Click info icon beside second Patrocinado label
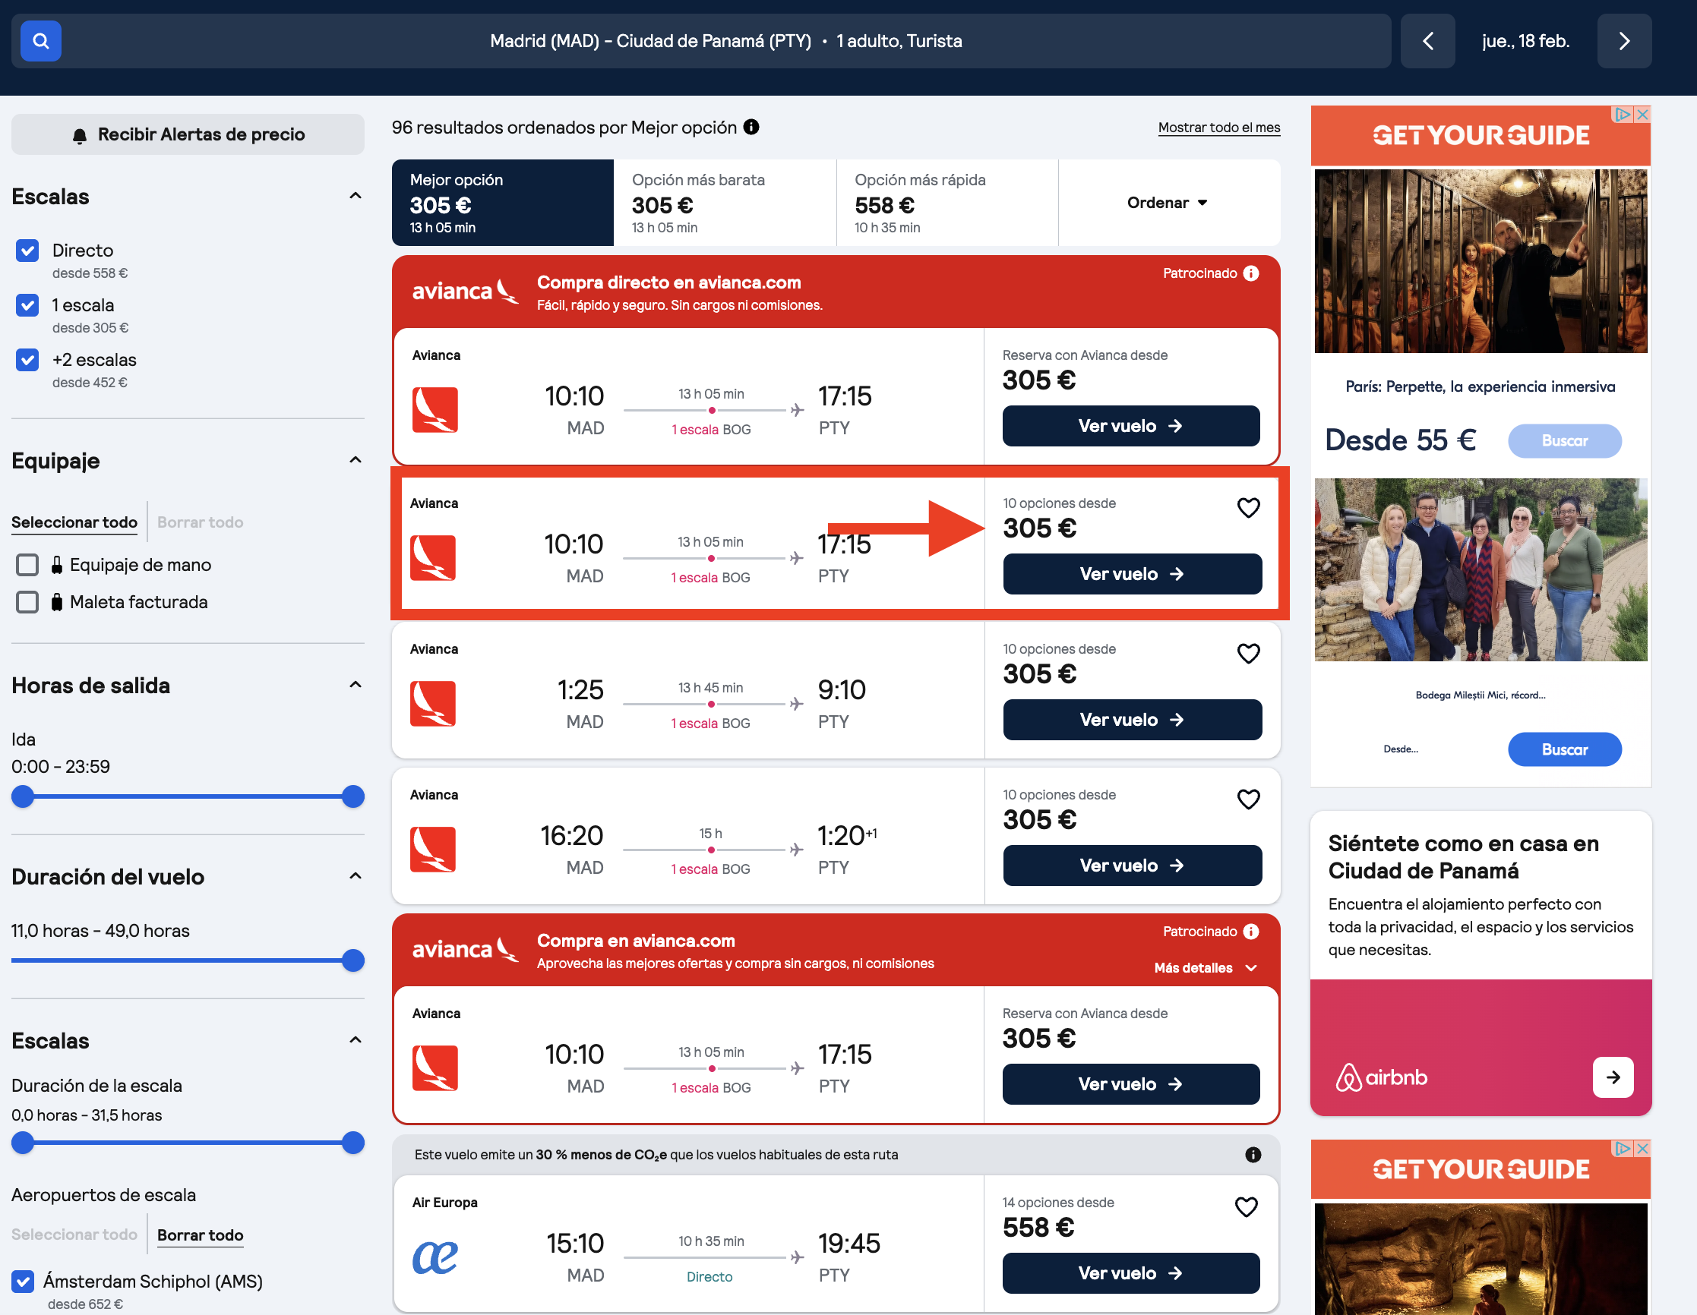 coord(1251,932)
